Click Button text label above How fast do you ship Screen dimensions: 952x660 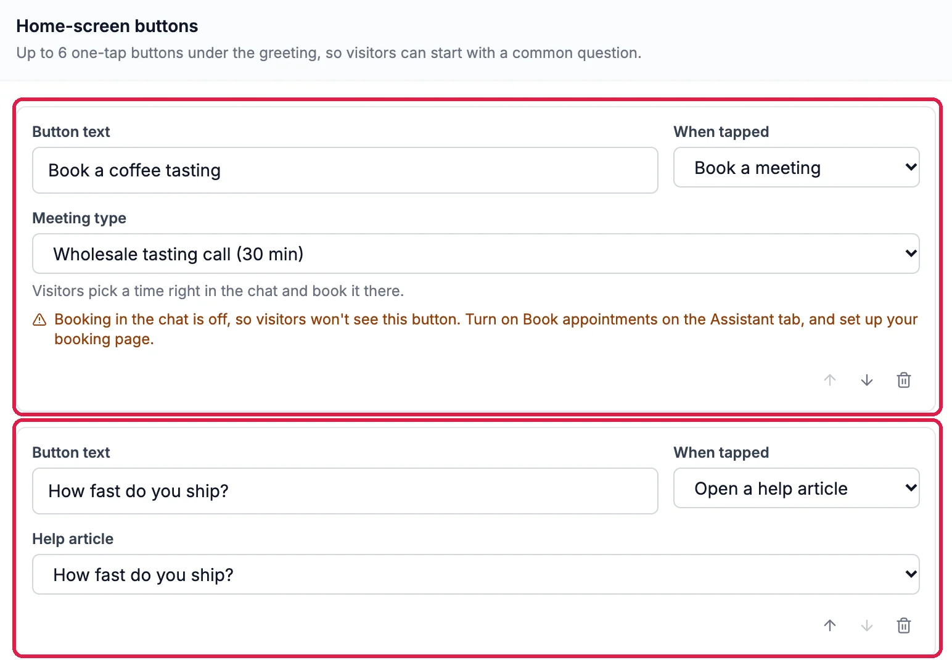click(72, 453)
